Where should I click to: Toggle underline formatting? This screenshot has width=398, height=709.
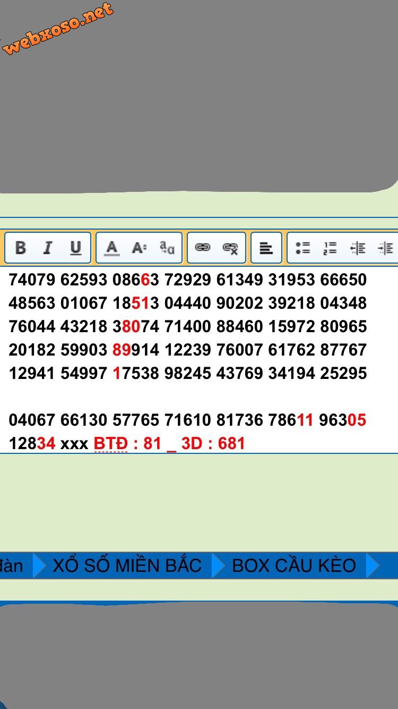click(x=76, y=248)
